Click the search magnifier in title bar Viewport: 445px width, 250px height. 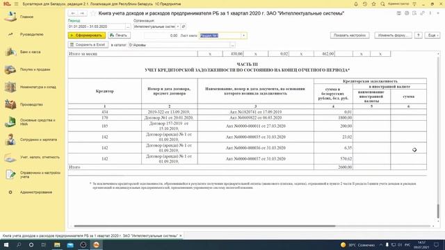[x=382, y=4]
